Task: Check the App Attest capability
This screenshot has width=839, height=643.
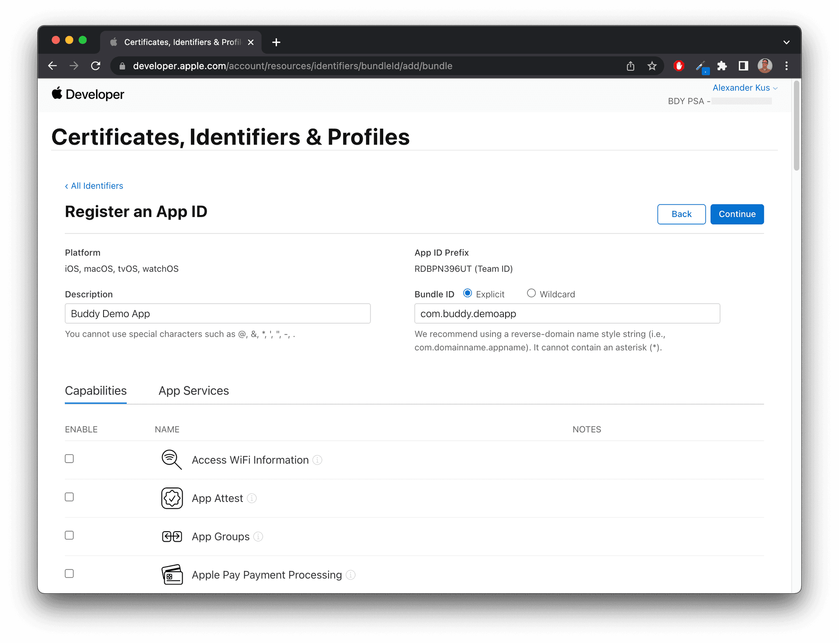Action: (x=69, y=497)
